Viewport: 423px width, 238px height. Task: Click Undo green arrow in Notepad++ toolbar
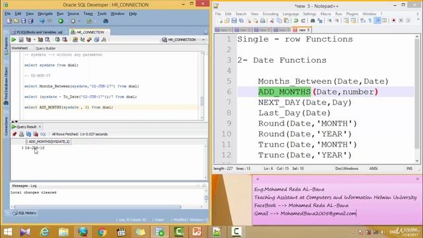pos(296,20)
